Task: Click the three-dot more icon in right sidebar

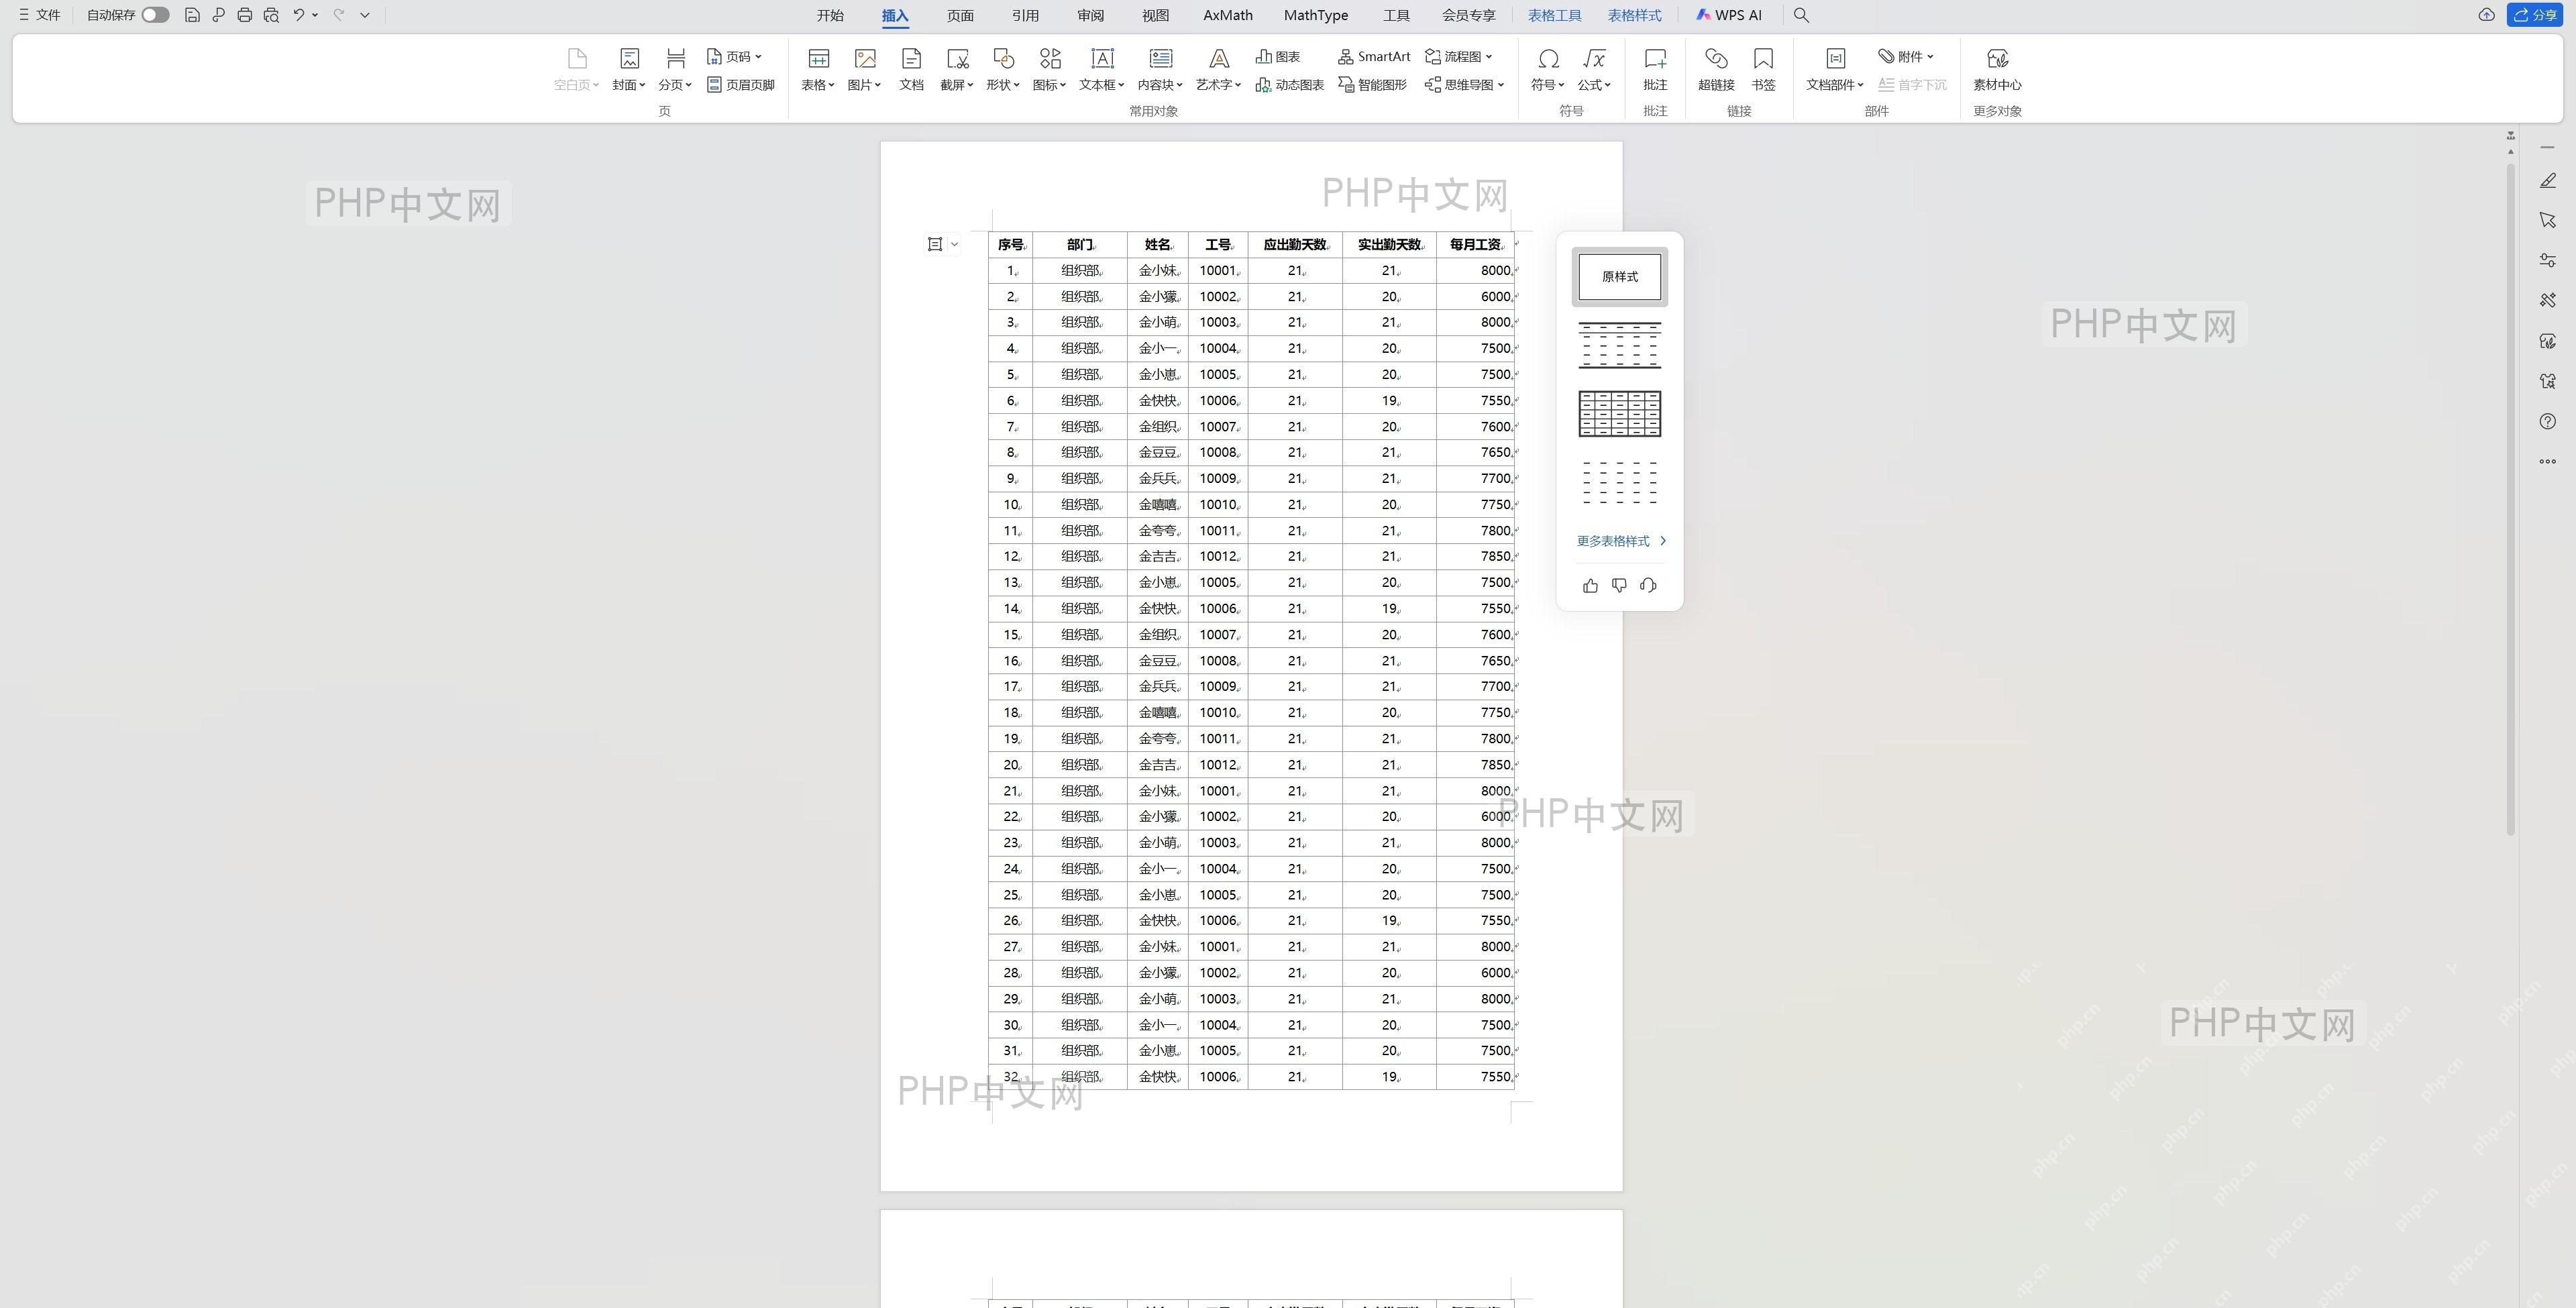Action: pyautogui.click(x=2547, y=461)
